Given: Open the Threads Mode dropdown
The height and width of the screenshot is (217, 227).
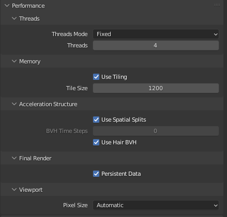Looking at the screenshot, I should 156,34.
